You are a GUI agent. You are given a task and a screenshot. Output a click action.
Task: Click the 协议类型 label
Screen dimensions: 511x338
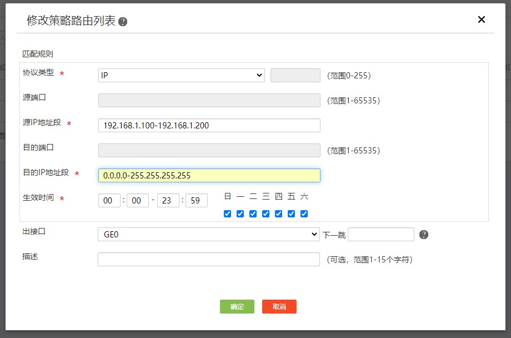click(38, 72)
